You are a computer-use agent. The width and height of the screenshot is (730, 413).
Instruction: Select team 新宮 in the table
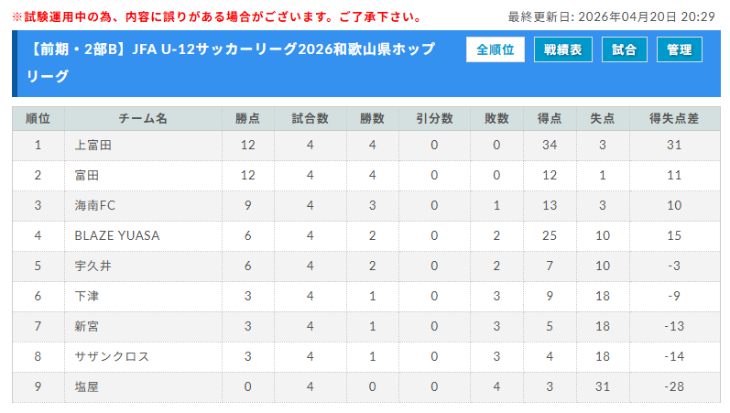[x=87, y=326]
